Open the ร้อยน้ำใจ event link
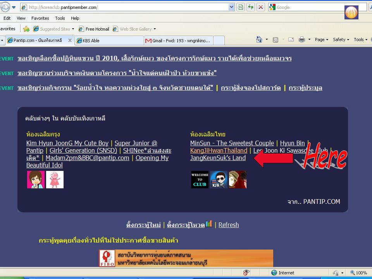This screenshot has height=279, width=372. [x=115, y=88]
